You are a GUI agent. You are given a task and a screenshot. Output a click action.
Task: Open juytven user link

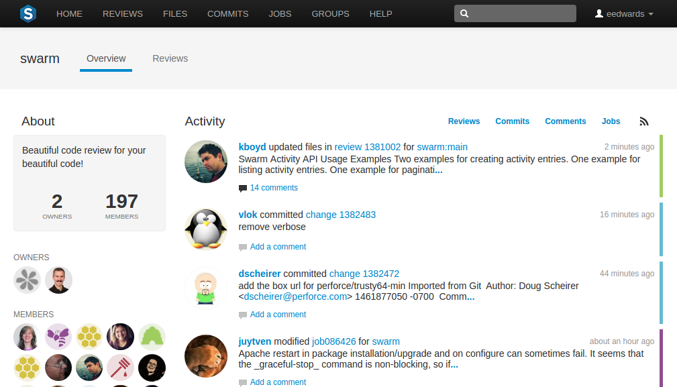pos(255,341)
